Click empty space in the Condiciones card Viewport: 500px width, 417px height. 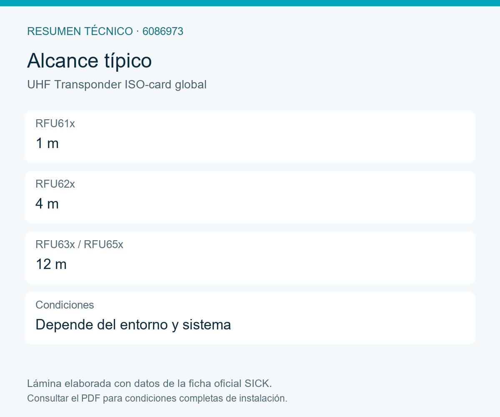tap(354, 318)
